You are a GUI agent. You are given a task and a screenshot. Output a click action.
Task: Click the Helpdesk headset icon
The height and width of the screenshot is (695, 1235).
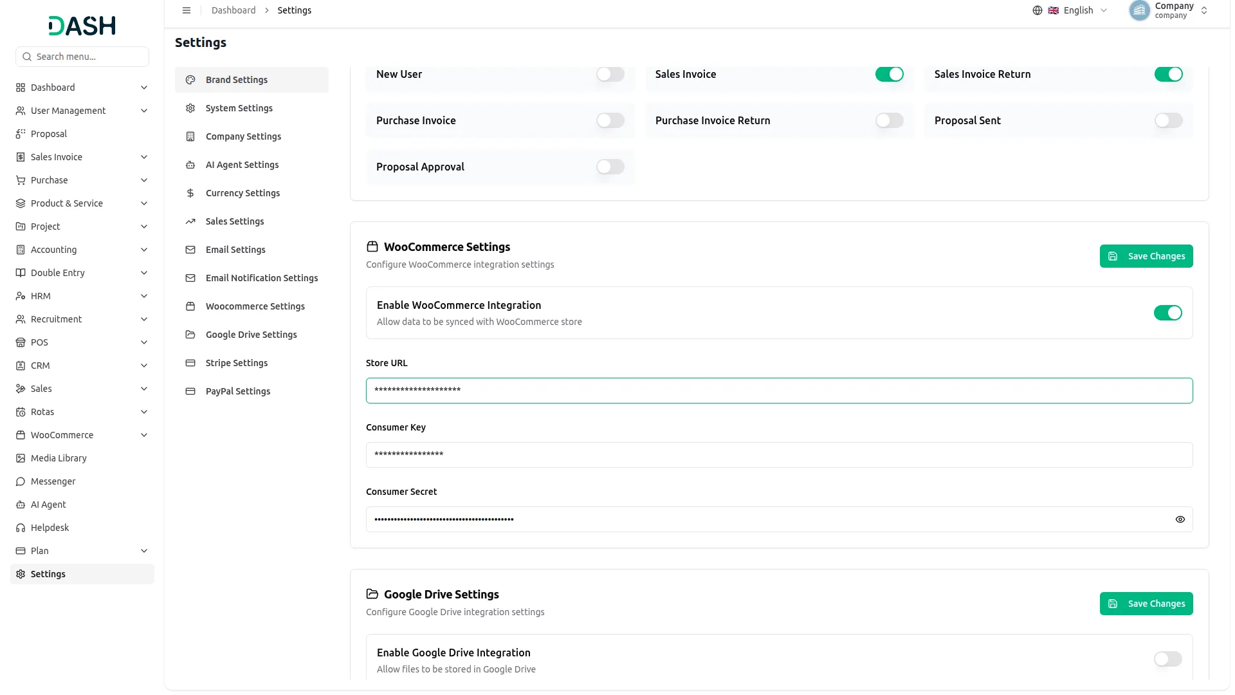coord(21,528)
